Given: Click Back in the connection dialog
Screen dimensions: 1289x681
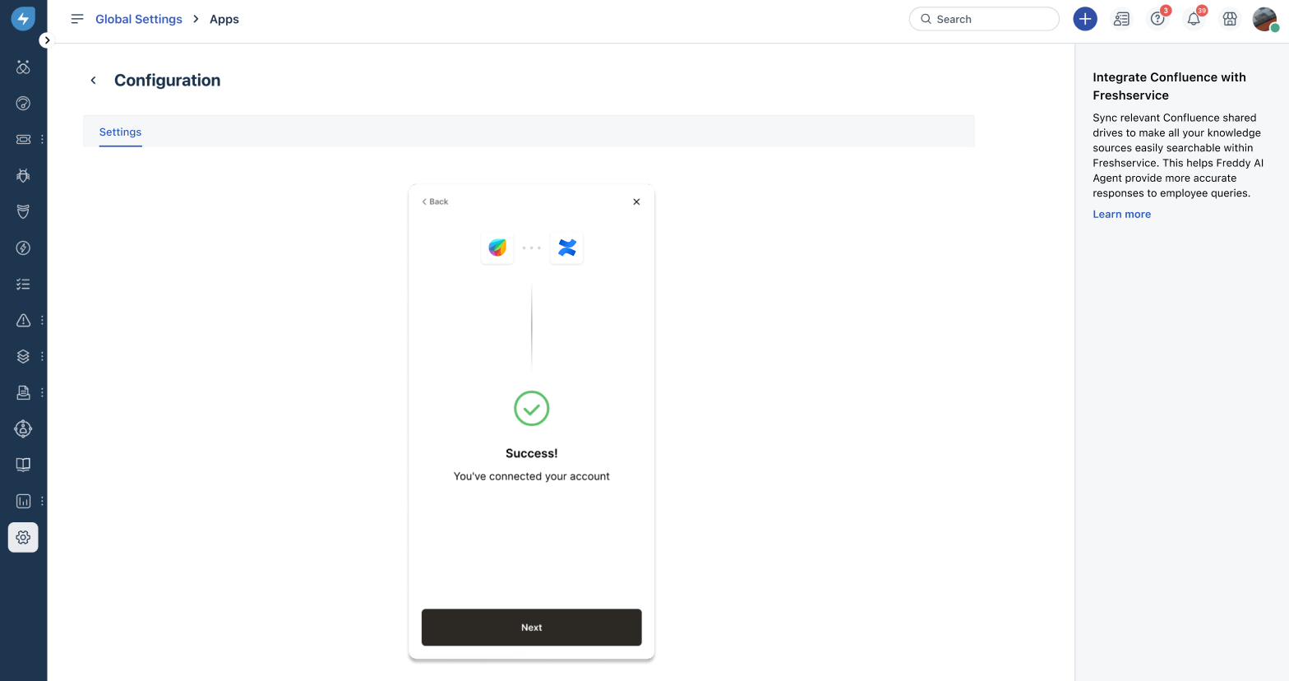Looking at the screenshot, I should 435,202.
